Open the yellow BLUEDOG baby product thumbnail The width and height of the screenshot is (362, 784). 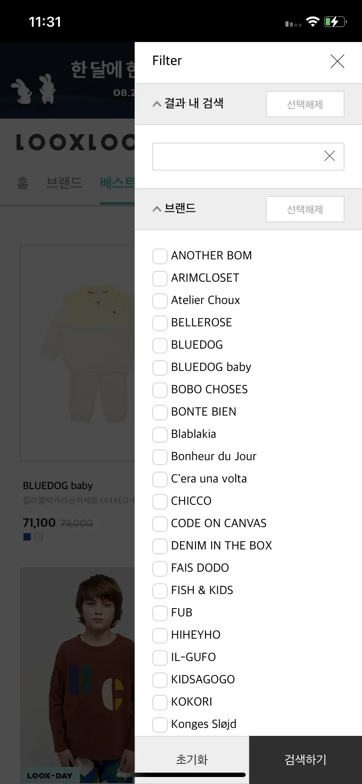coord(78,353)
